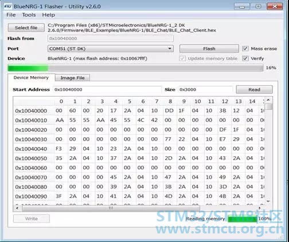Click the Write button

pos(32,219)
